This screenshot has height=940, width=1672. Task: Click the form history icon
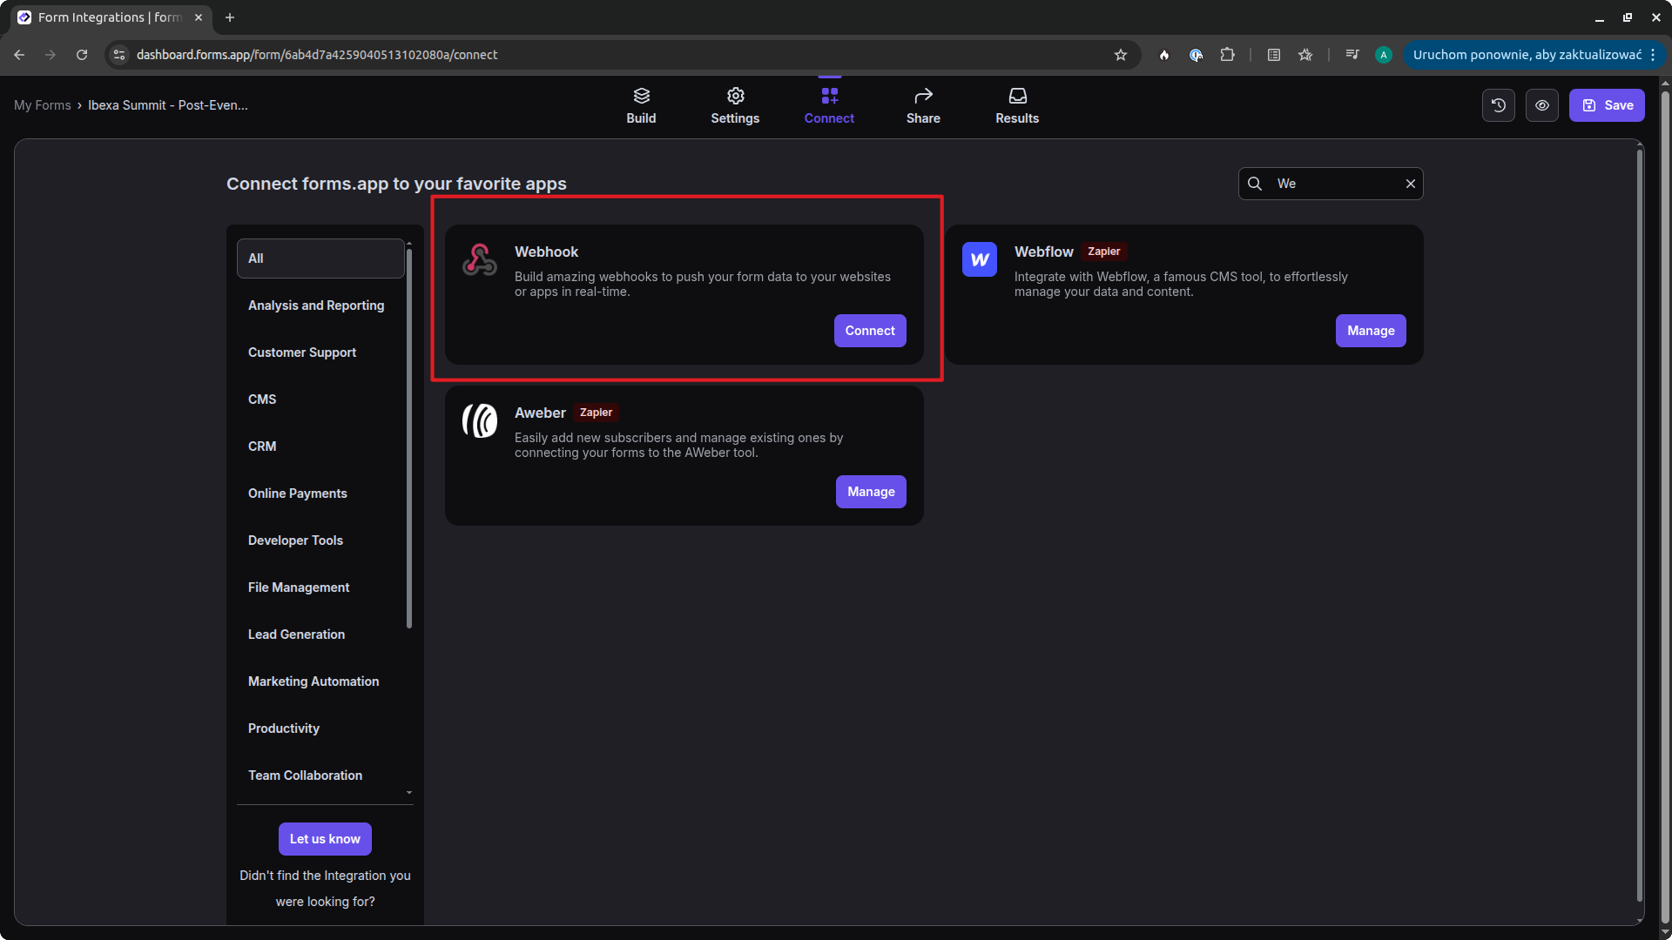pos(1499,105)
